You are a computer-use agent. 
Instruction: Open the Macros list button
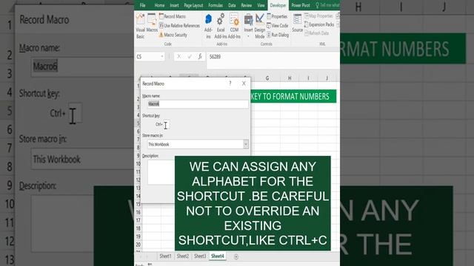coord(152,23)
